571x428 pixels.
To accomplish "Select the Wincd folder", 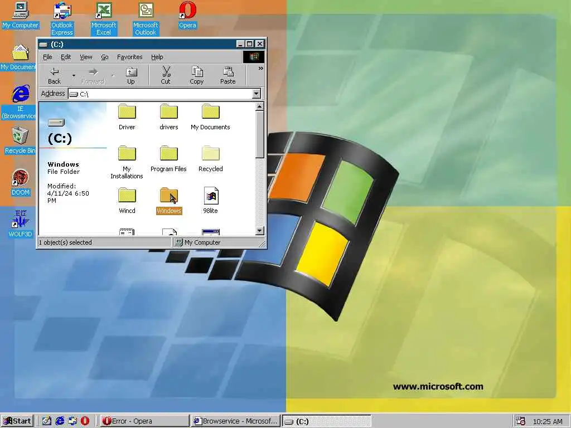I will click(x=127, y=201).
